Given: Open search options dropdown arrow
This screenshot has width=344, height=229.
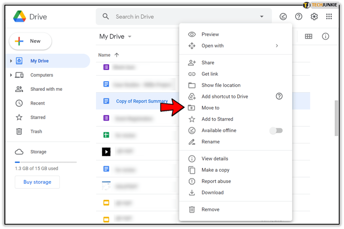Looking at the screenshot, I should [x=262, y=17].
